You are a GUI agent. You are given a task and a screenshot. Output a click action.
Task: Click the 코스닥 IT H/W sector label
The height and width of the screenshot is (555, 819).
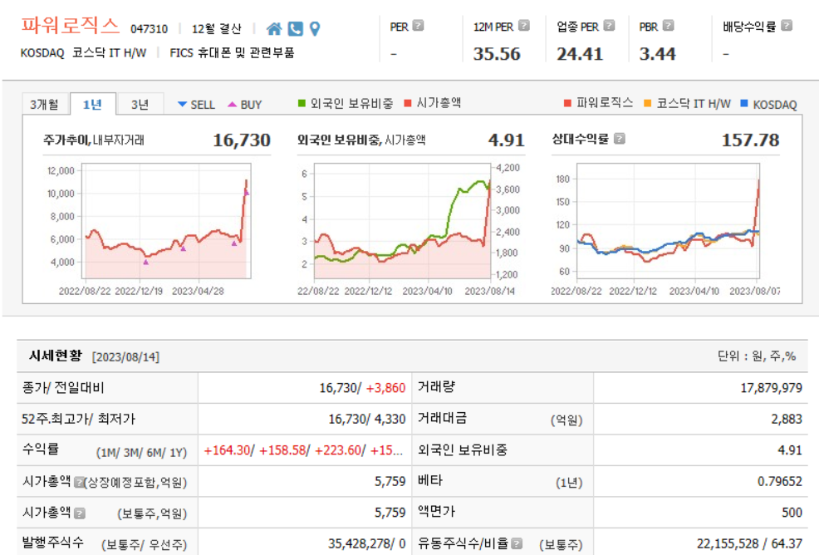(x=109, y=53)
